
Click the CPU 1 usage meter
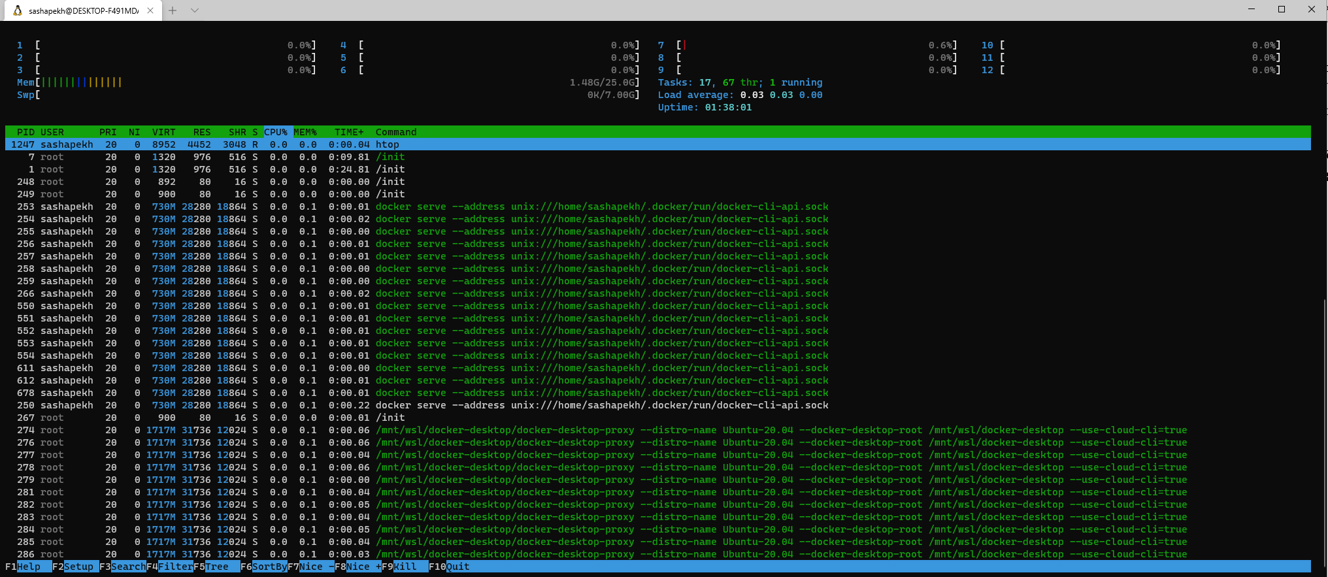[x=167, y=45]
